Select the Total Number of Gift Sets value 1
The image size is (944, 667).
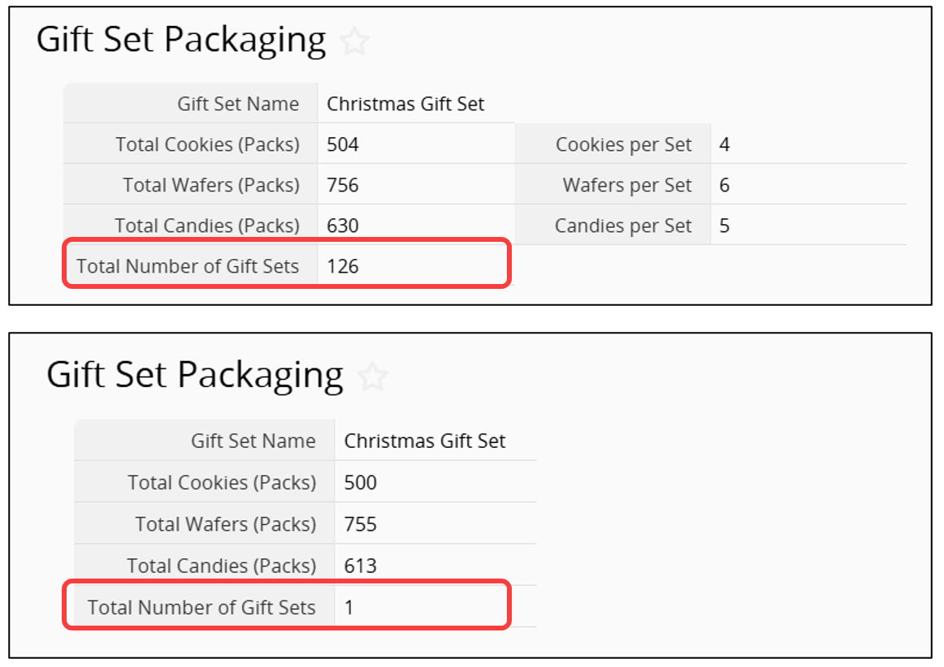349,607
